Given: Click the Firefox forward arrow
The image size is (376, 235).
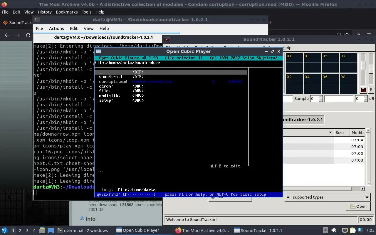Looking at the screenshot, I should point(18,35).
